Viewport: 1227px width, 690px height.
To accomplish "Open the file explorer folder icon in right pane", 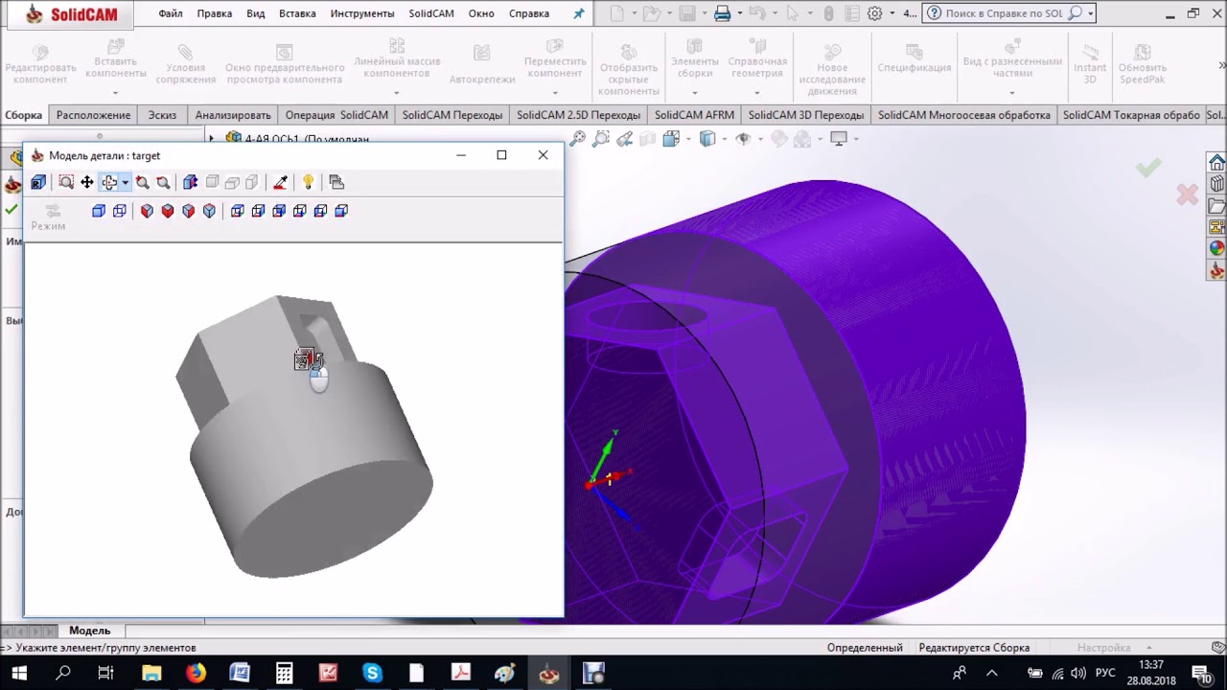I will 1216,206.
